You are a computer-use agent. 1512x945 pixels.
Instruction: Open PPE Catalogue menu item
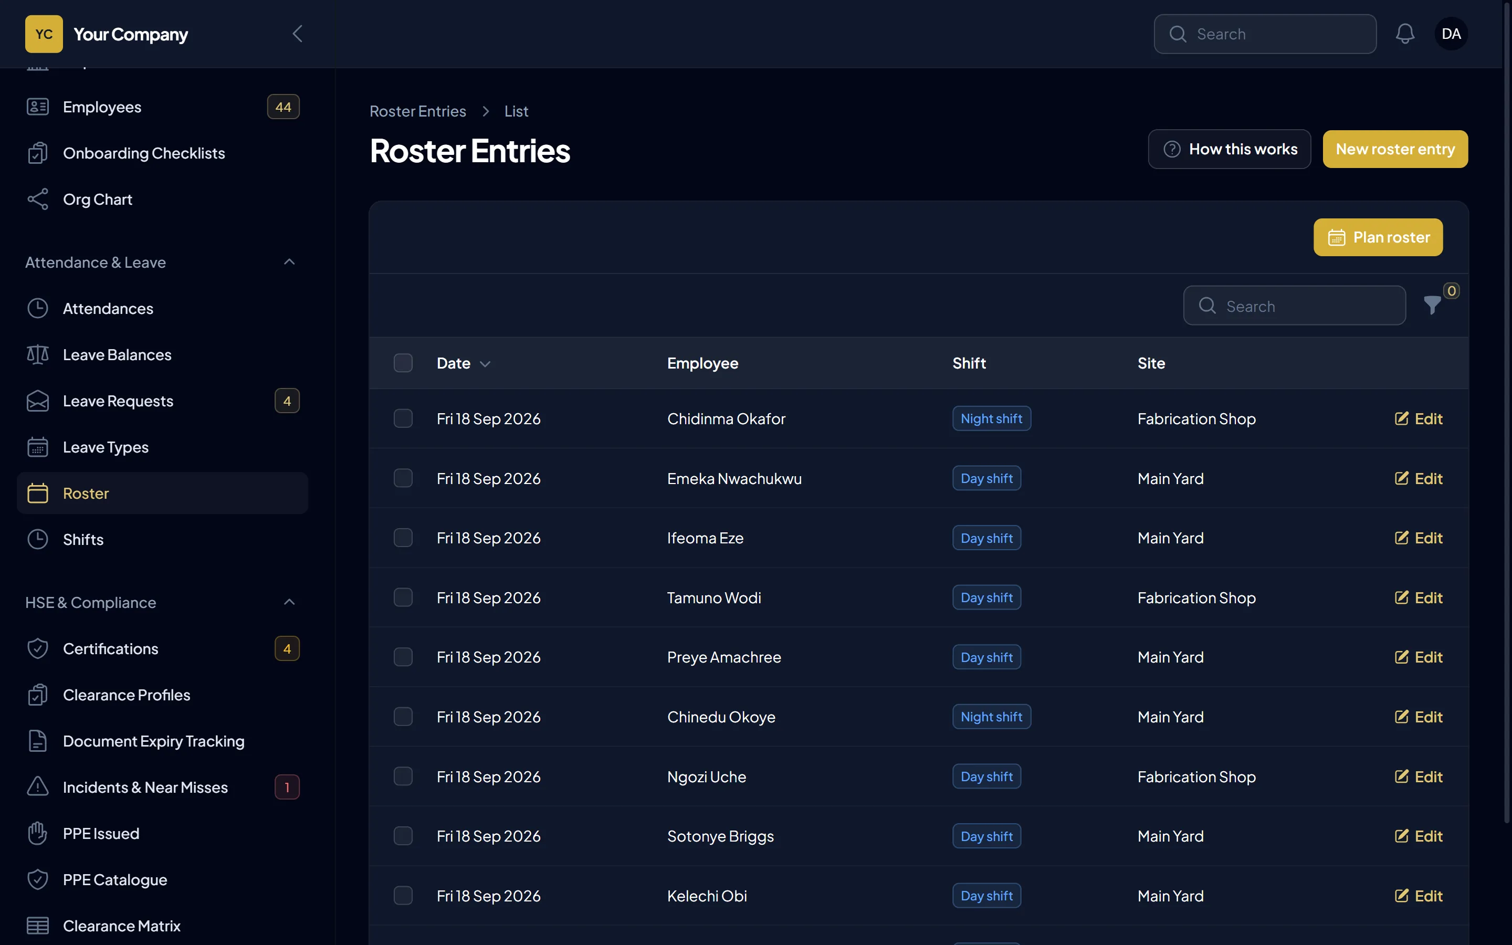coord(162,879)
